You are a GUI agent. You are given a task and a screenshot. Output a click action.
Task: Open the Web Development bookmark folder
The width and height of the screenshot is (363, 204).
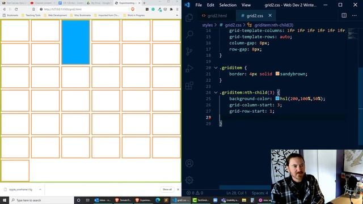coord(56,15)
